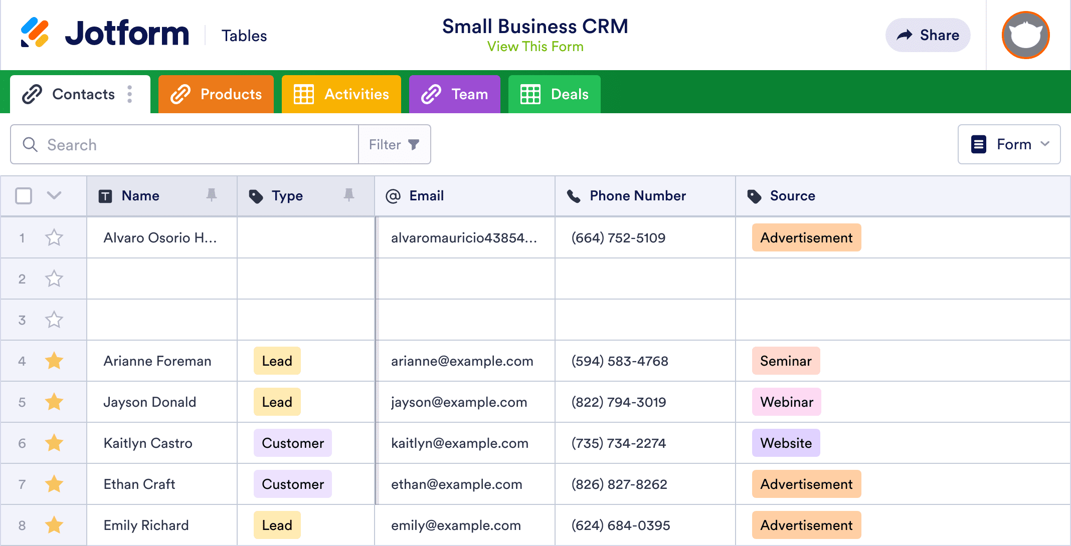Unstar Arianne Foreman row
Image resolution: width=1071 pixels, height=546 pixels.
click(x=54, y=361)
